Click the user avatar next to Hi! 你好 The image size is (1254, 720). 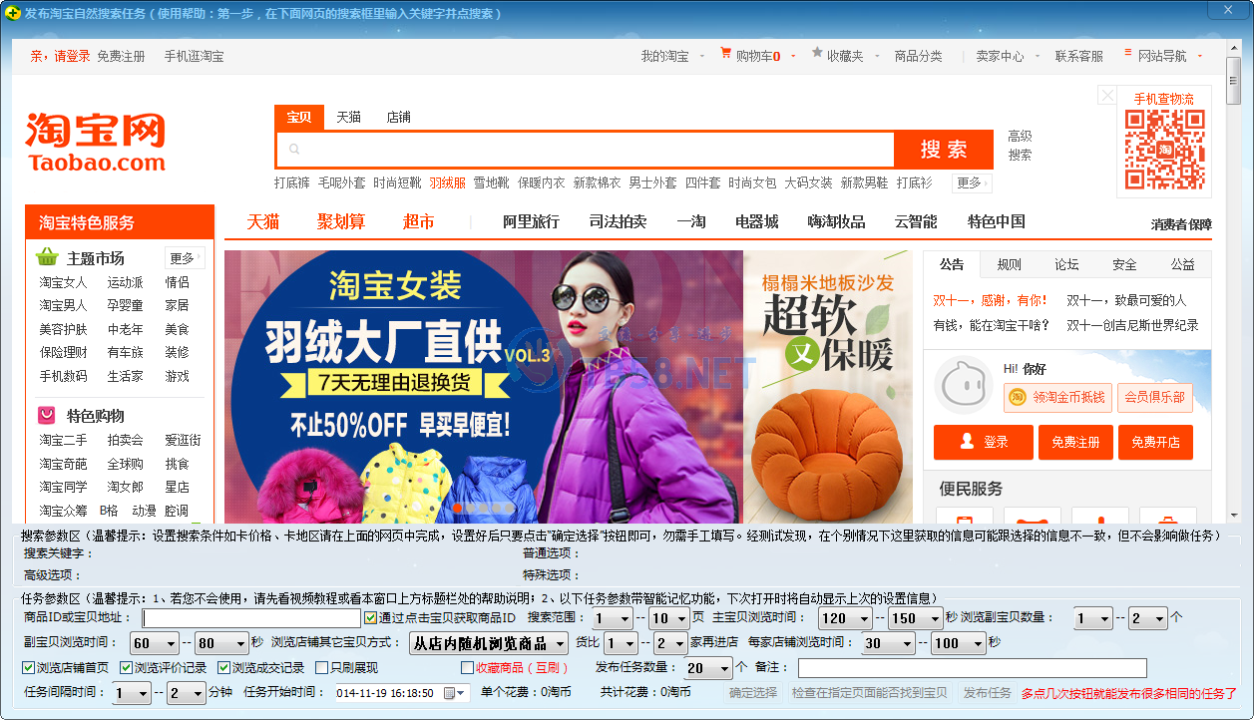pyautogui.click(x=963, y=386)
